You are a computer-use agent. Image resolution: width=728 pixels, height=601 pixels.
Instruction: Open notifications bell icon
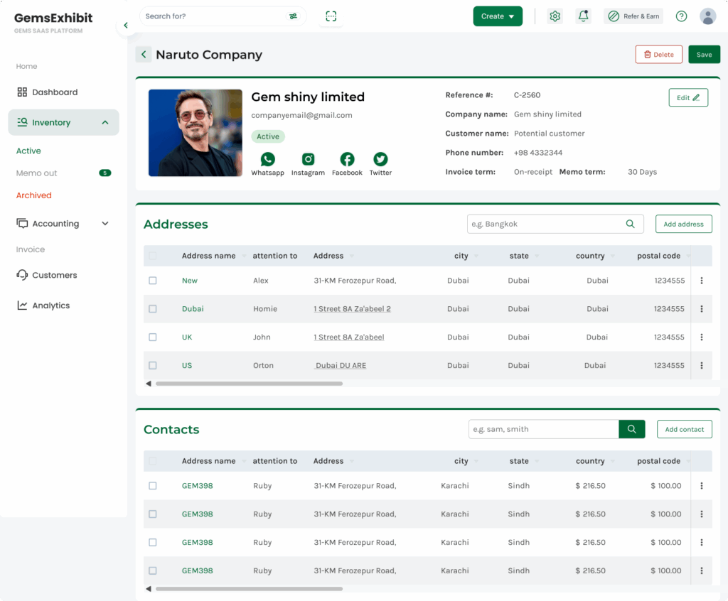coord(583,16)
